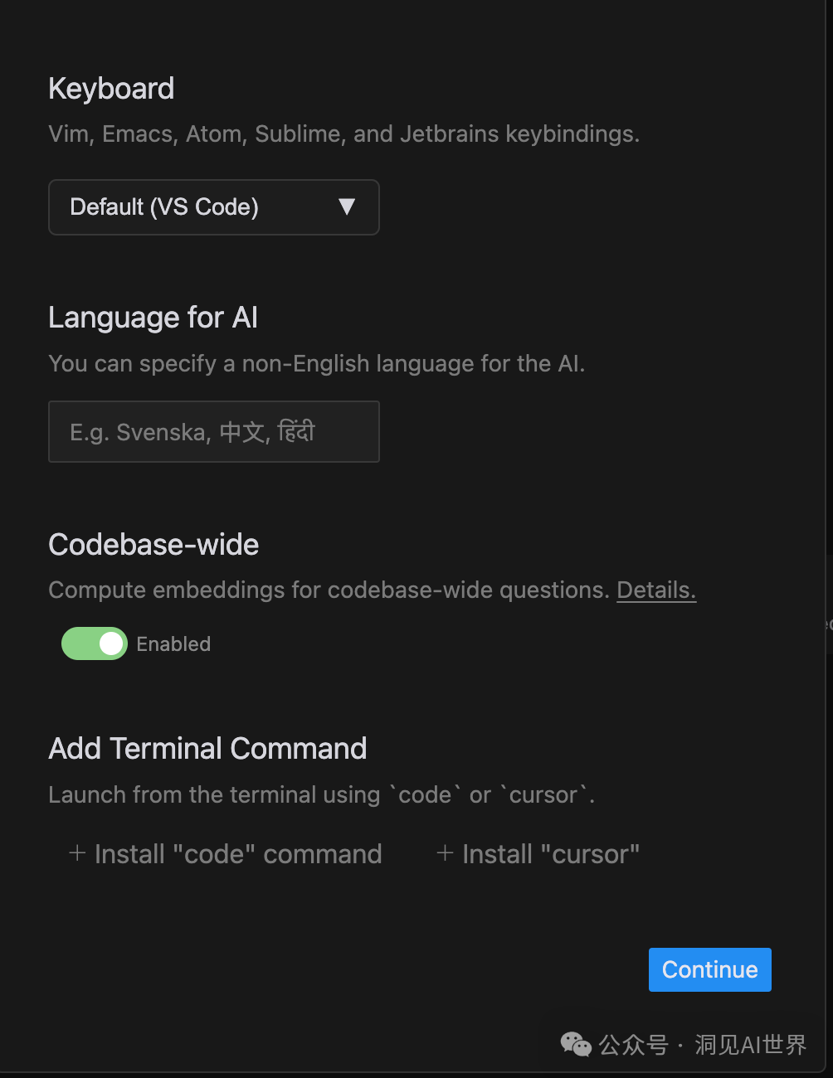Toggle the Codebase-wide embeddings switch

pos(95,643)
